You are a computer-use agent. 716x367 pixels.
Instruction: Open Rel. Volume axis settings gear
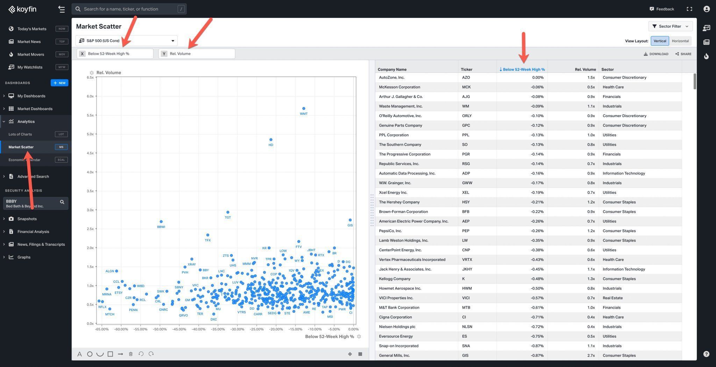click(92, 73)
